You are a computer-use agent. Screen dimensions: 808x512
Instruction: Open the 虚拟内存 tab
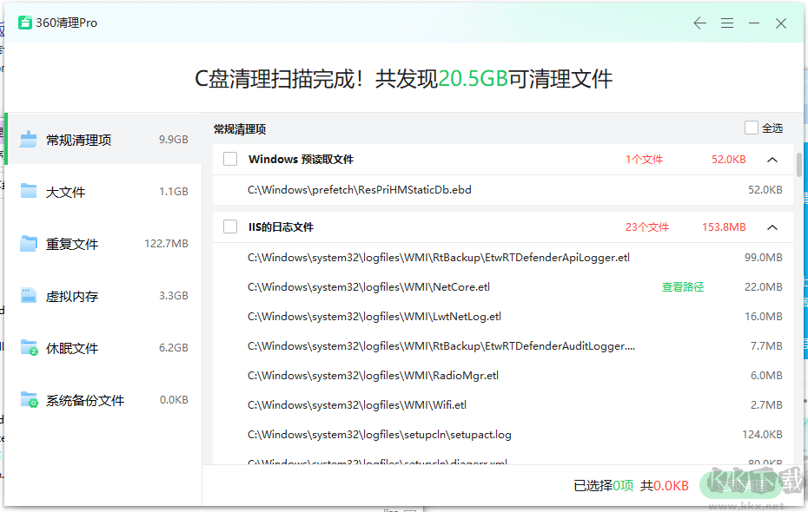(104, 295)
